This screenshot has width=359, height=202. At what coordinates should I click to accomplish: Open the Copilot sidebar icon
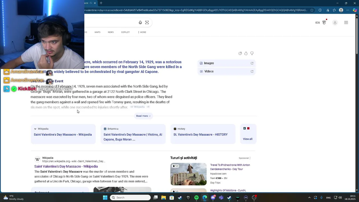(355, 10)
